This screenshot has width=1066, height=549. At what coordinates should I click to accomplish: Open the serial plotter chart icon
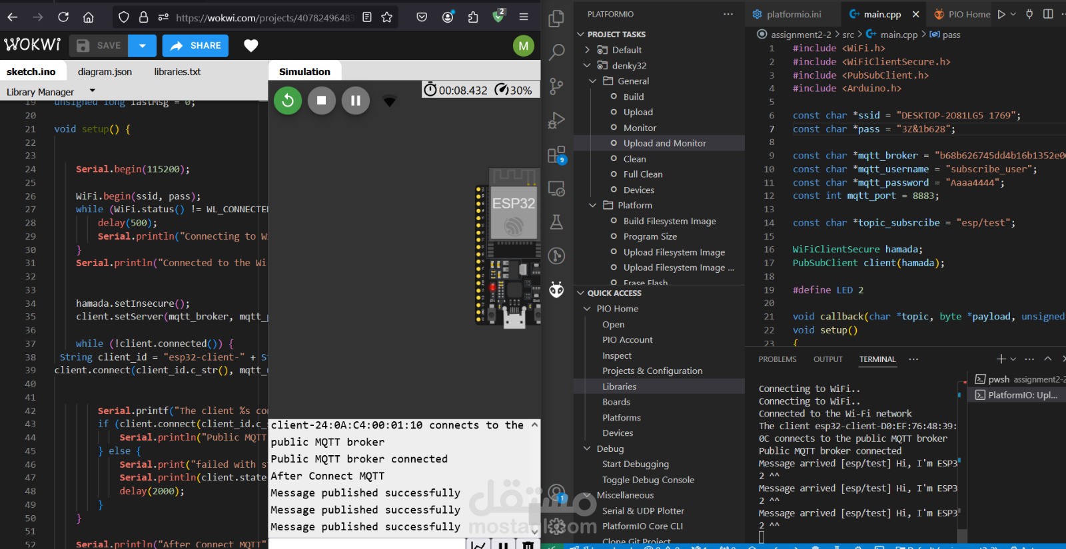[x=478, y=545]
